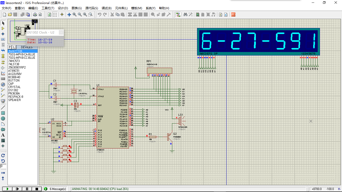Open 文件(F) menu
Screen dimensions: 342x192
[x=7, y=8]
